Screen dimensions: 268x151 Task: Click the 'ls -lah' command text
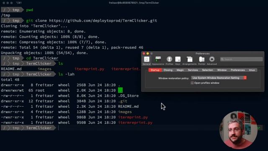click(x=66, y=74)
